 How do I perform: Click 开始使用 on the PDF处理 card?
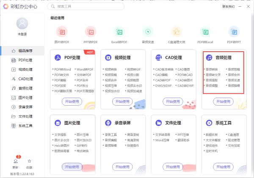[72, 101]
